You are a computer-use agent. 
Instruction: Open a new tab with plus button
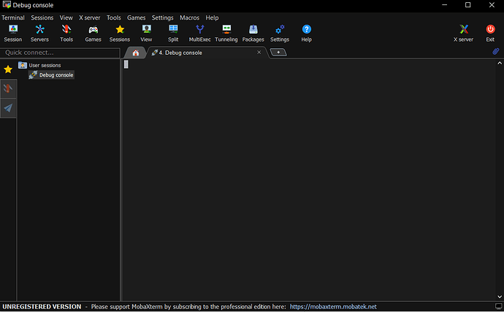point(278,53)
